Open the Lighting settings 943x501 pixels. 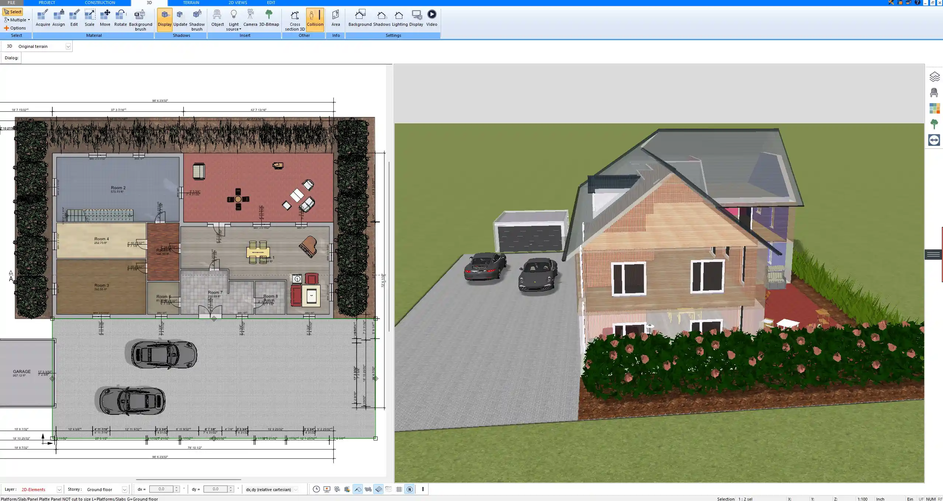coord(398,18)
